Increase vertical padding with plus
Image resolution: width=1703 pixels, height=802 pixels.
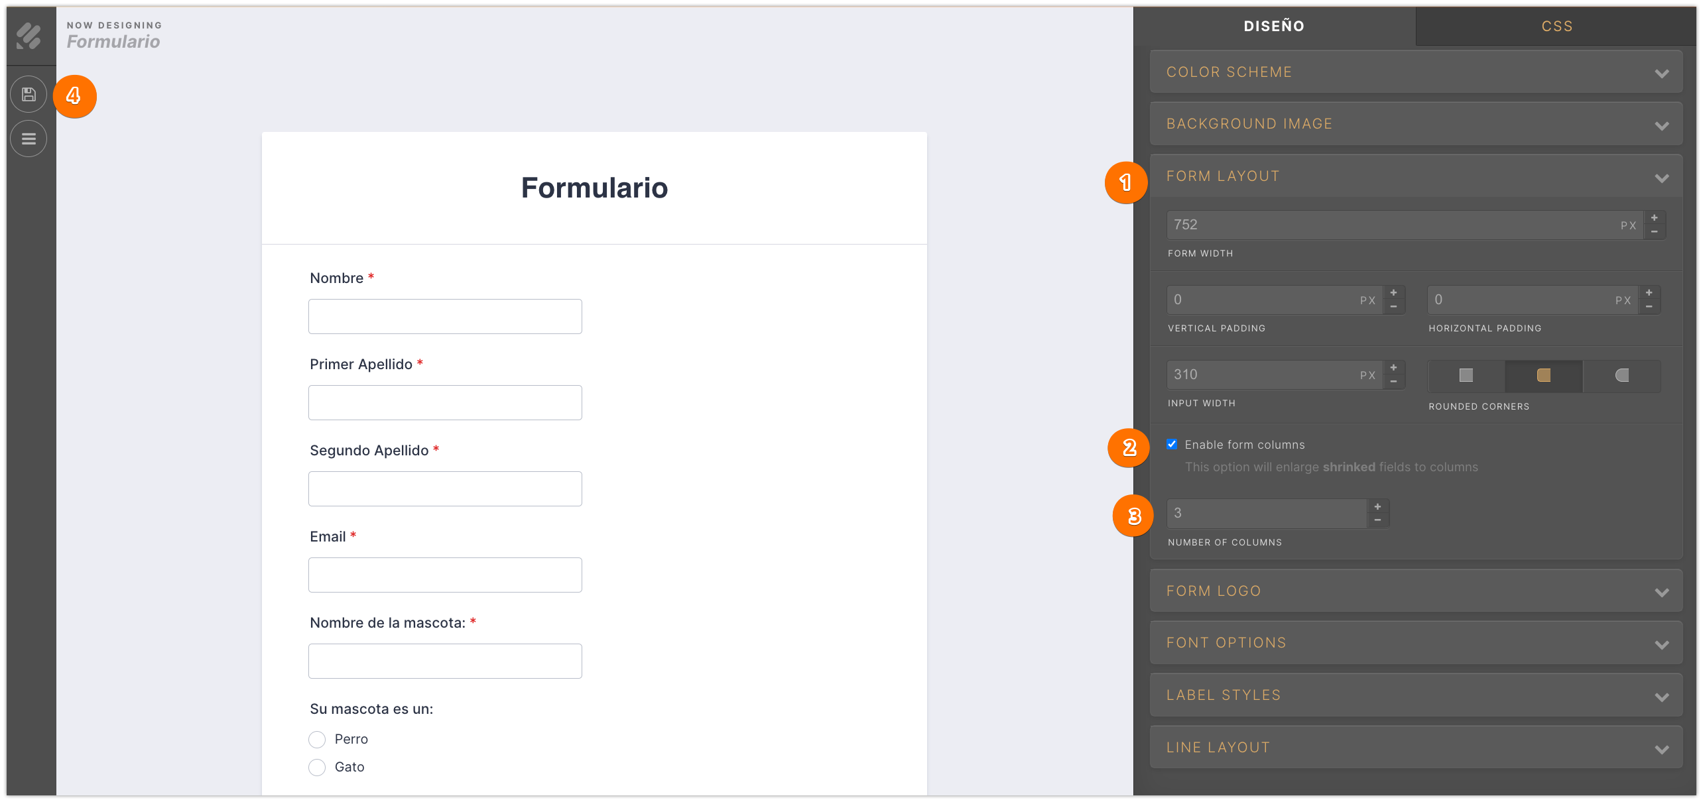[x=1394, y=293]
